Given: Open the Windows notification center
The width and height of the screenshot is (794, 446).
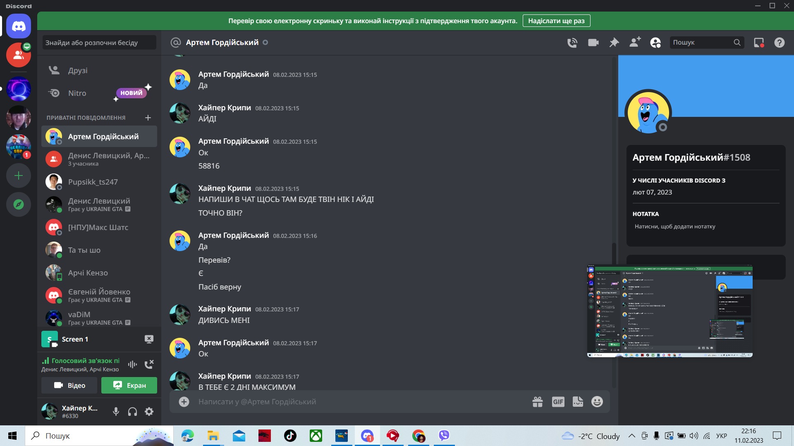Looking at the screenshot, I should tap(777, 436).
